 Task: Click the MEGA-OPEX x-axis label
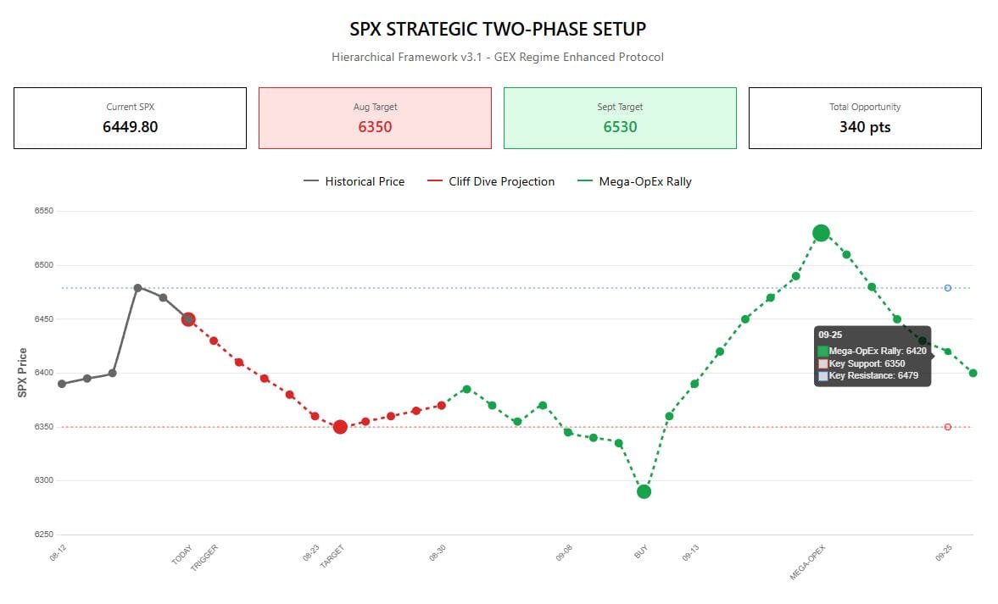[808, 562]
